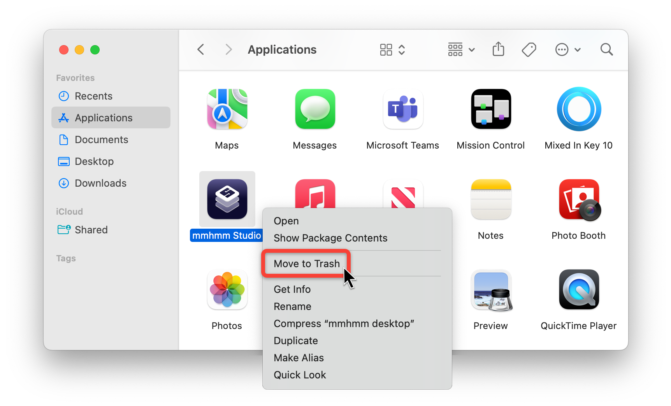Minimize the Finder window
671x406 pixels.
[79, 50]
